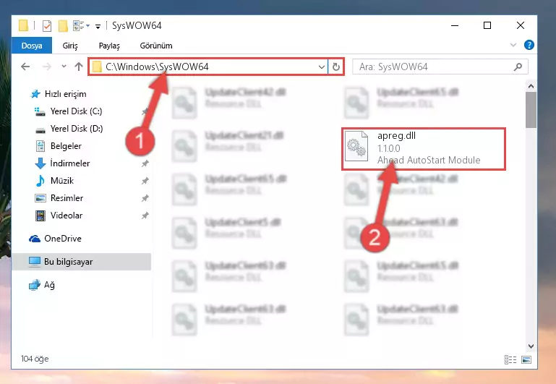Select Bu bilgisayar in navigation pane
This screenshot has width=556, height=384.
point(81,262)
